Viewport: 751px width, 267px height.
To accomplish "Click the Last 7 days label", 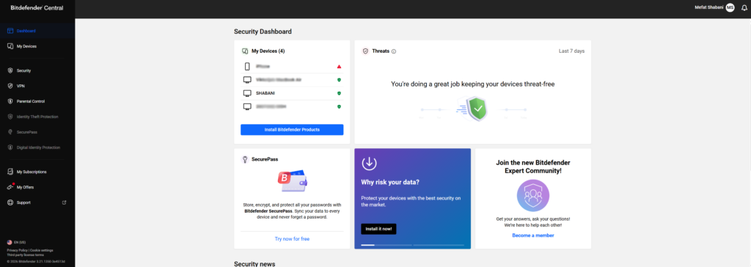I will (x=571, y=51).
